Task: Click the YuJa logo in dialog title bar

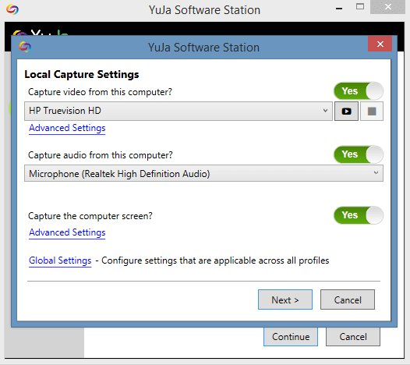Action: [25, 47]
